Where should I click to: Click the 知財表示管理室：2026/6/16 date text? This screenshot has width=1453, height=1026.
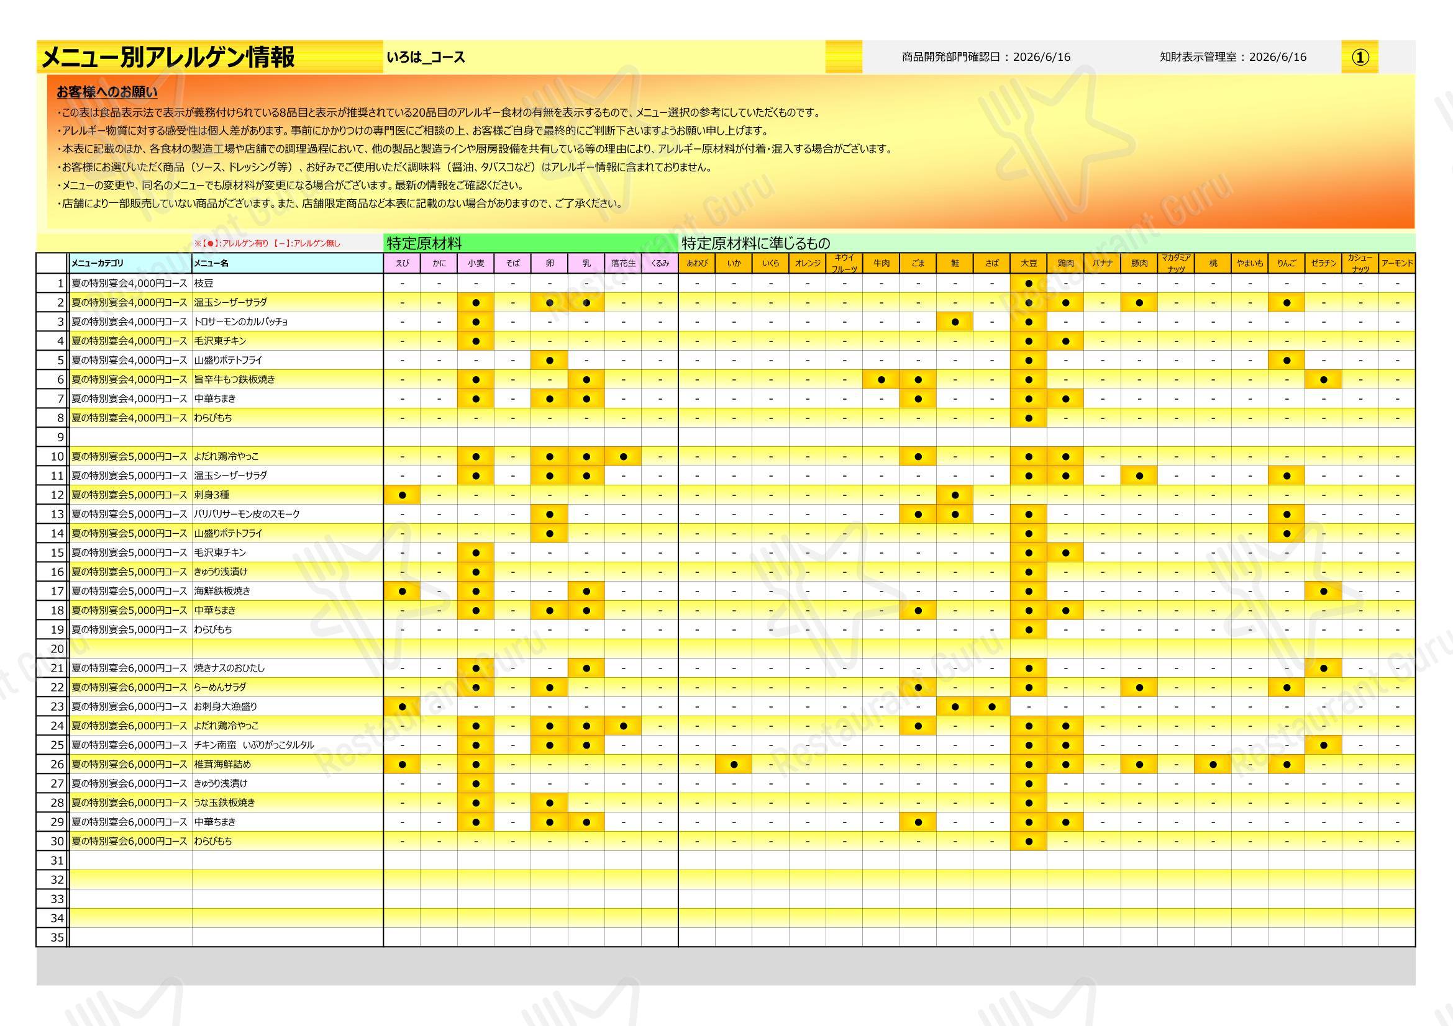[x=1232, y=57]
